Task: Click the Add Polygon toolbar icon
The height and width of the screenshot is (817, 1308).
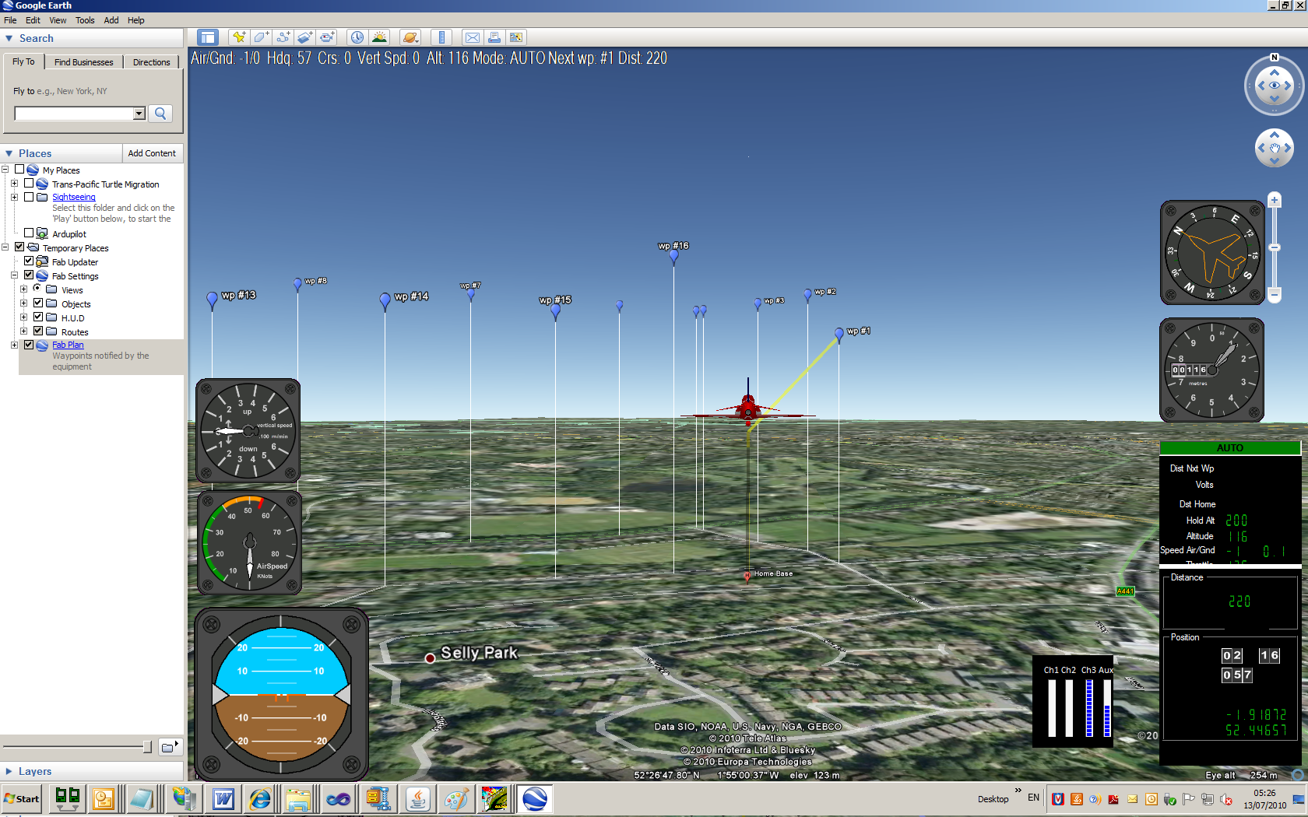Action: [x=261, y=37]
